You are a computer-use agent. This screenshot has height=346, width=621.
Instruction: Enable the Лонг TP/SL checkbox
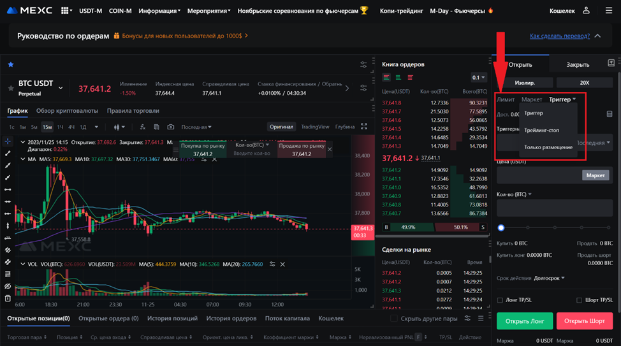coord(500,300)
